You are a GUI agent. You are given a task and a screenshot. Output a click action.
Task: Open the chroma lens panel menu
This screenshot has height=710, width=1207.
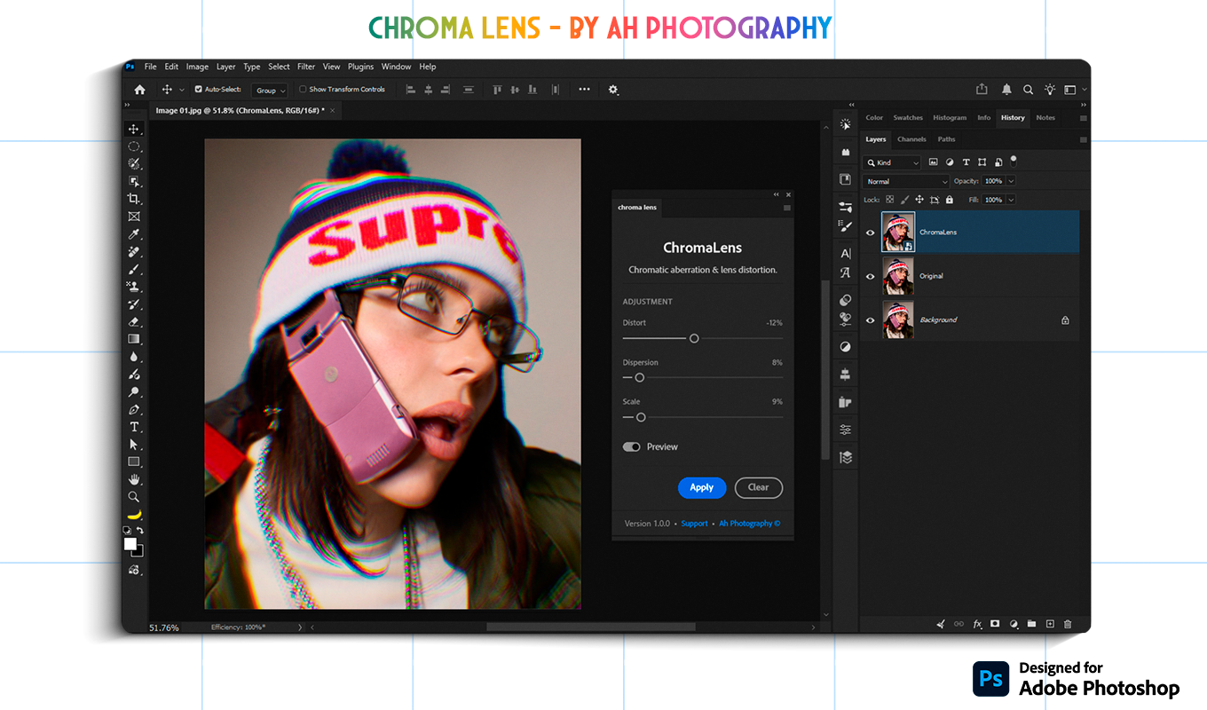pyautogui.click(x=786, y=208)
